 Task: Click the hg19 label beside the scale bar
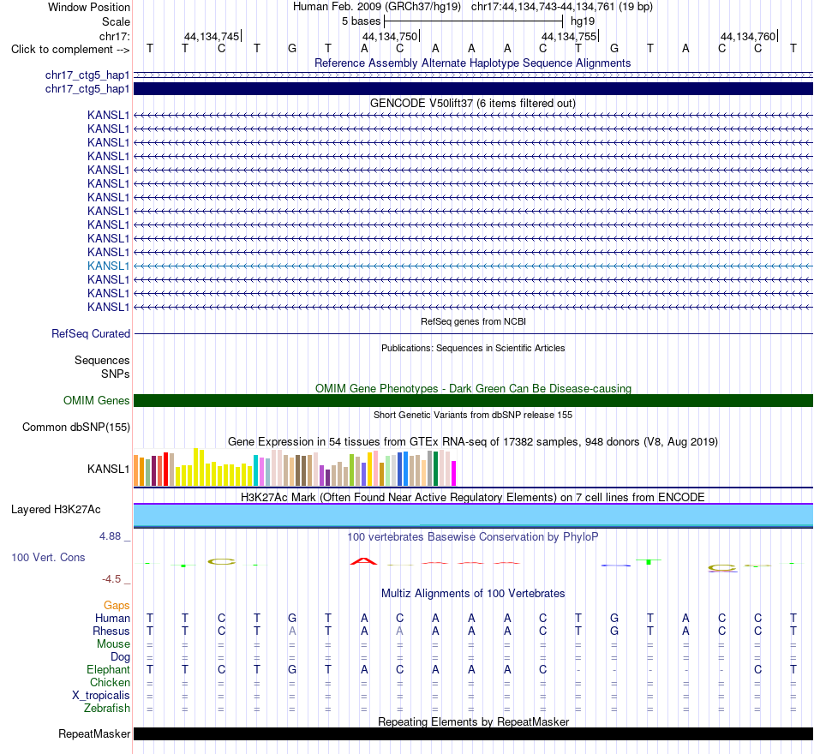(583, 21)
